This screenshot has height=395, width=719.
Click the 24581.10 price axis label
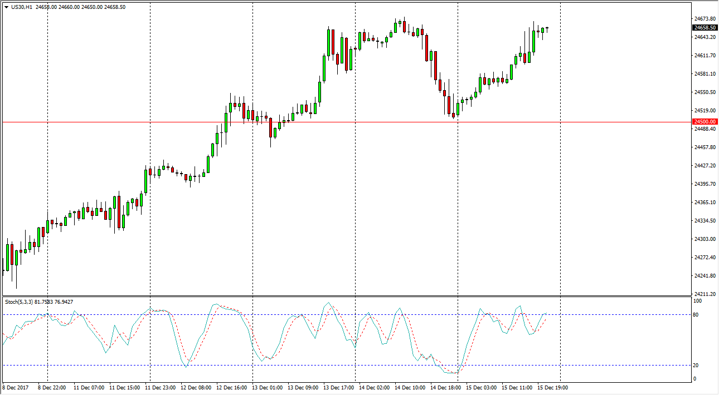coord(705,74)
